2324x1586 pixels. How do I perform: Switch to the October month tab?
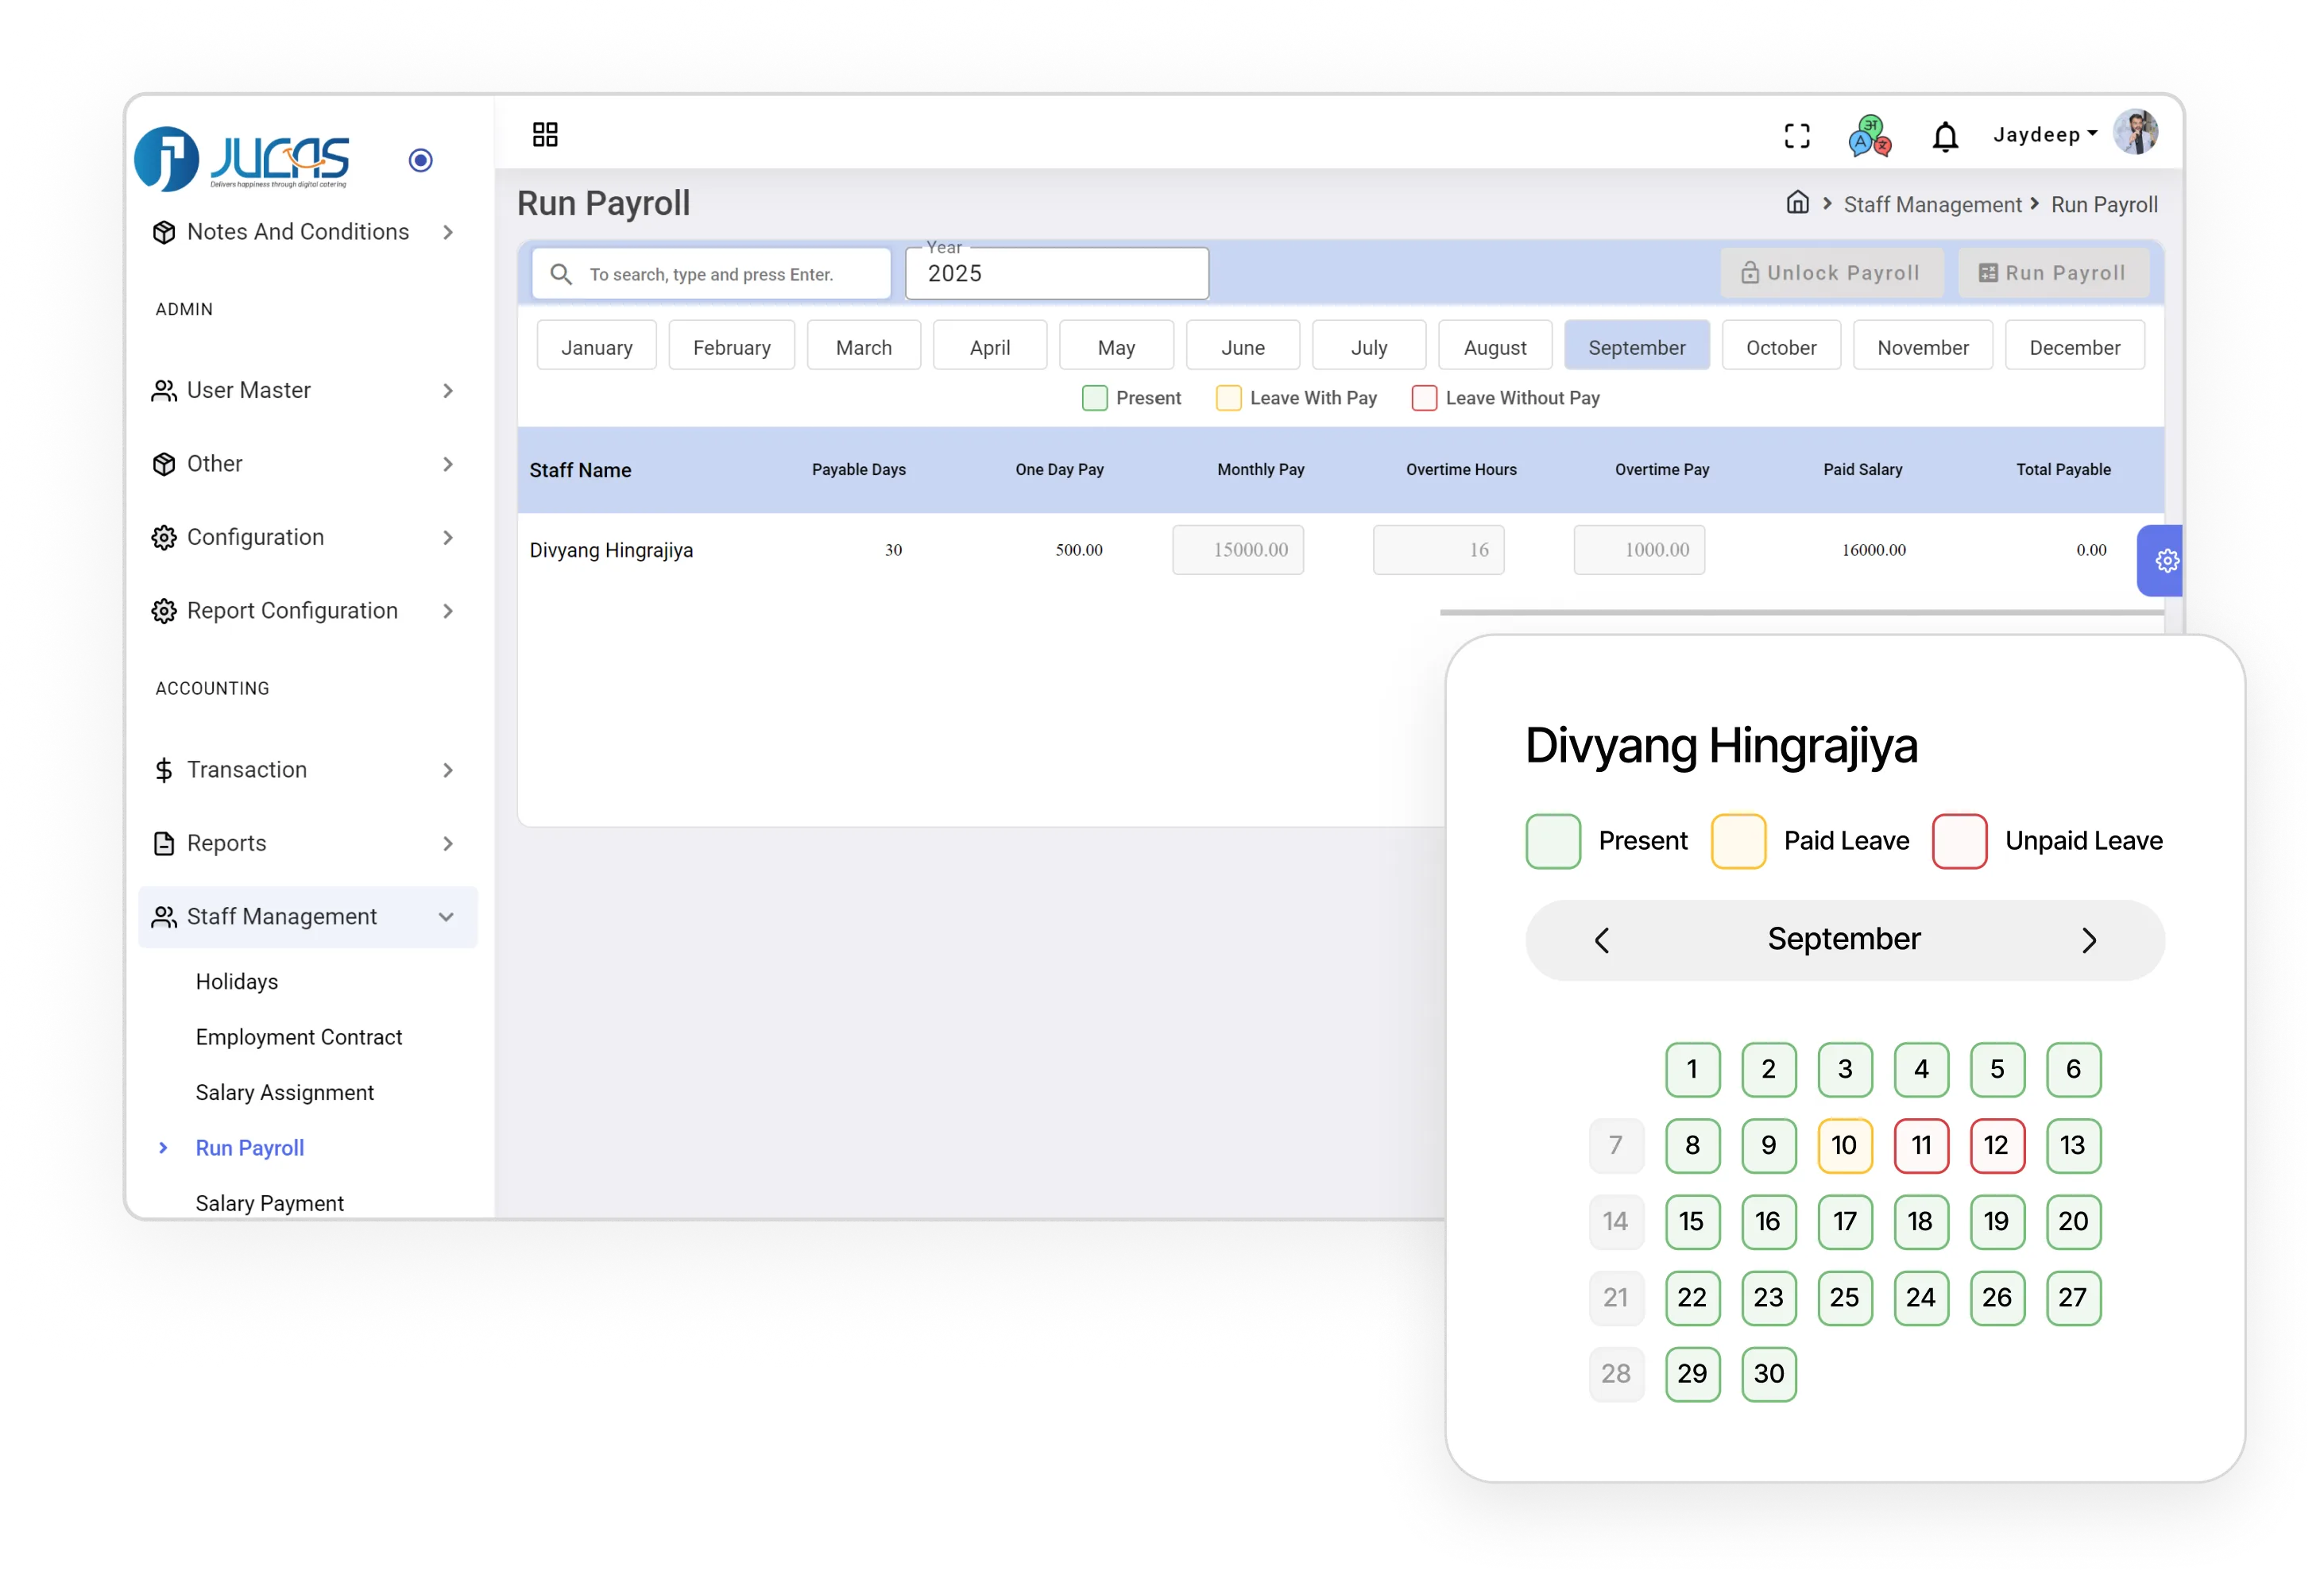[x=1781, y=345]
